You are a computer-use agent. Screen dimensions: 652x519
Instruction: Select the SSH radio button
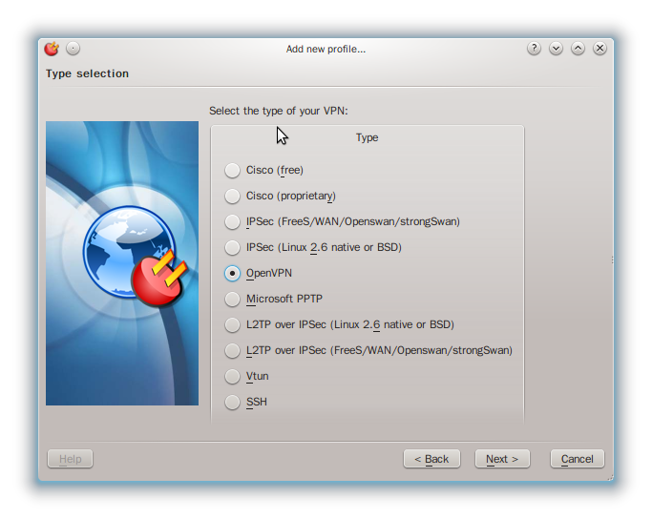(233, 403)
